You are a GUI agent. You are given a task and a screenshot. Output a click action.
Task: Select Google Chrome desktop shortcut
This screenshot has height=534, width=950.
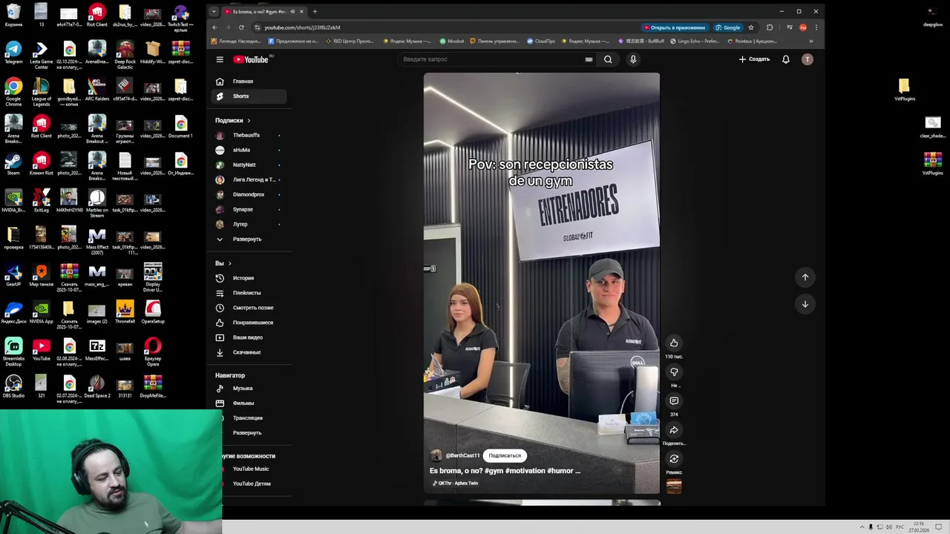pos(13,93)
